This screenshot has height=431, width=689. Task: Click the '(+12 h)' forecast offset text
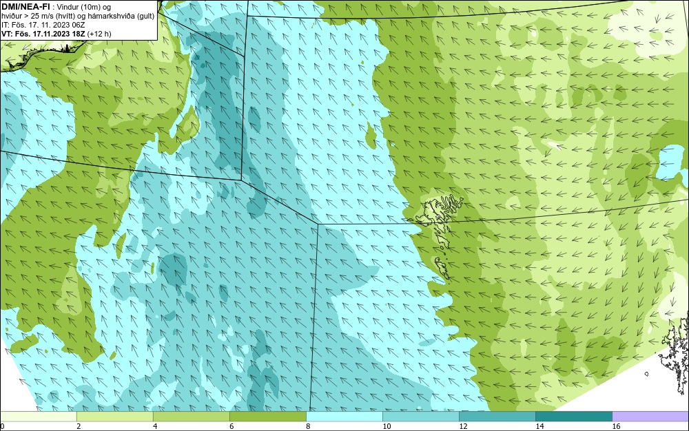tap(99, 34)
